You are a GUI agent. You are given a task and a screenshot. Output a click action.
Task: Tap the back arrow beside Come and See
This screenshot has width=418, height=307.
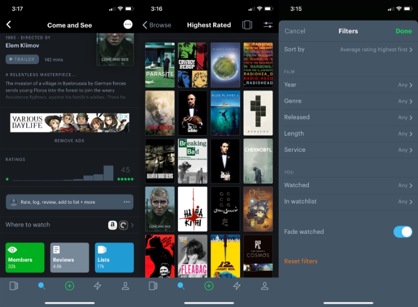pyautogui.click(x=8, y=25)
